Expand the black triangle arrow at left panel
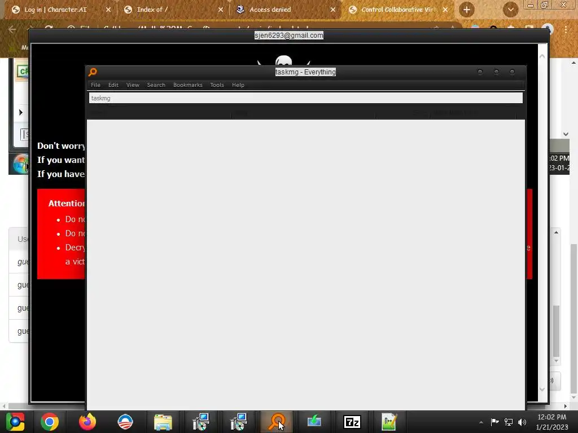Screen dimensions: 578x433 click(x=21, y=112)
